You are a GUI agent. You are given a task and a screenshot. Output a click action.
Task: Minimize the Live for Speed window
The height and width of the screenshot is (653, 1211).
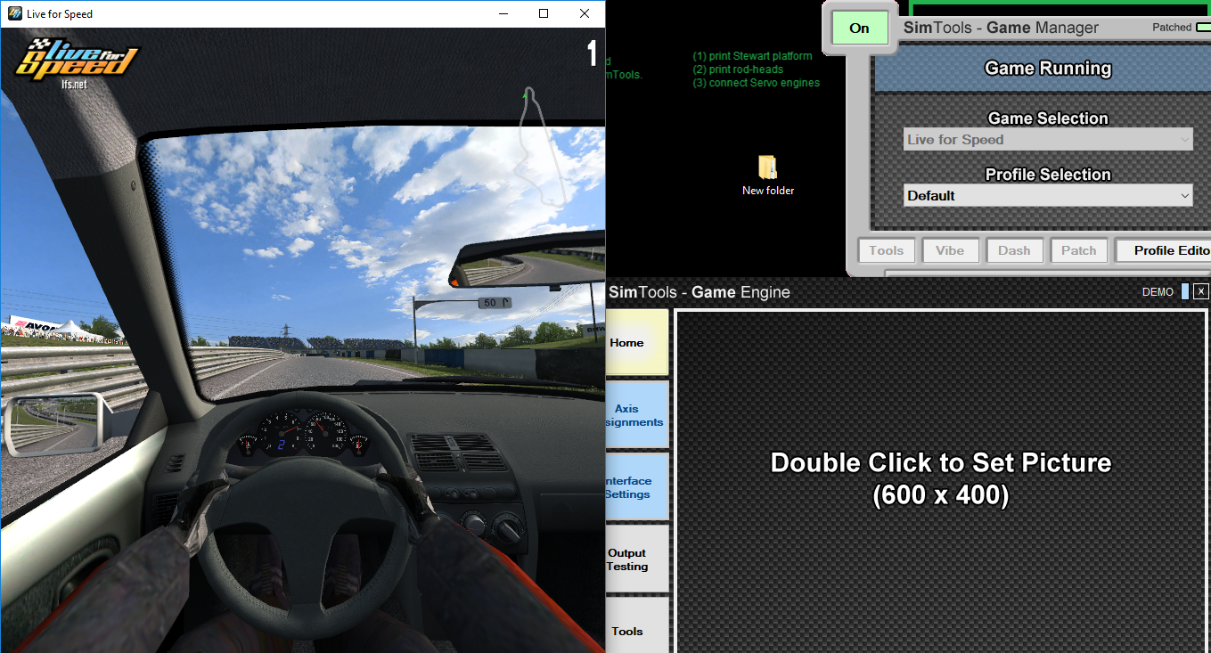click(x=503, y=13)
